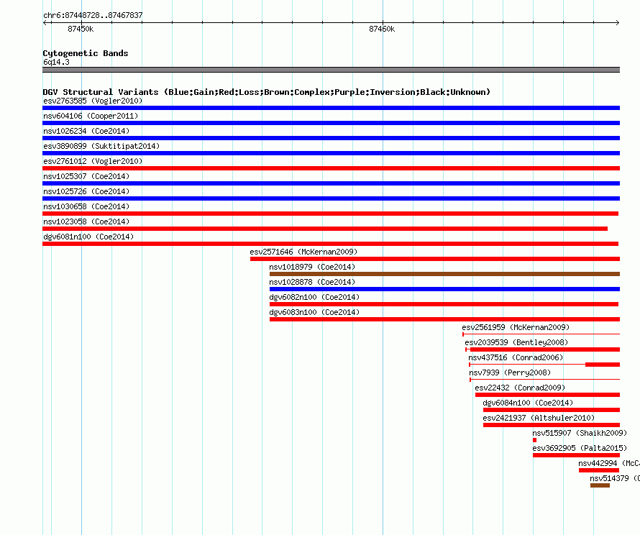Click the nsv437516 (Conrad2006) label

[x=516, y=357]
